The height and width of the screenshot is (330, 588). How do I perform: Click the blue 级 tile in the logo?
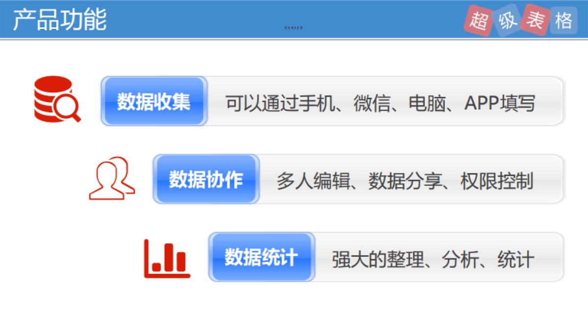point(507,21)
